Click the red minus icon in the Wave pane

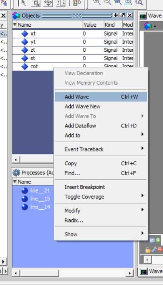160,249
